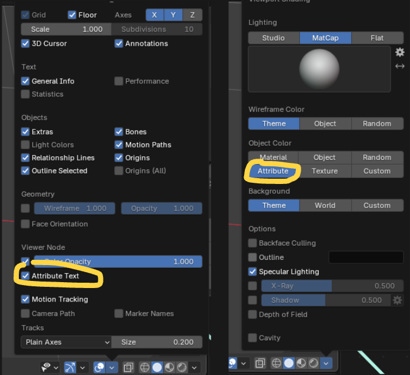Open the Plain Axes tracks display dropdown
This screenshot has height=375, width=410.
click(x=66, y=342)
